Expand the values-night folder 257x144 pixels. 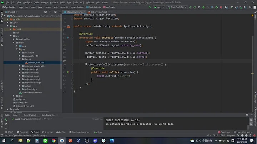20,89
